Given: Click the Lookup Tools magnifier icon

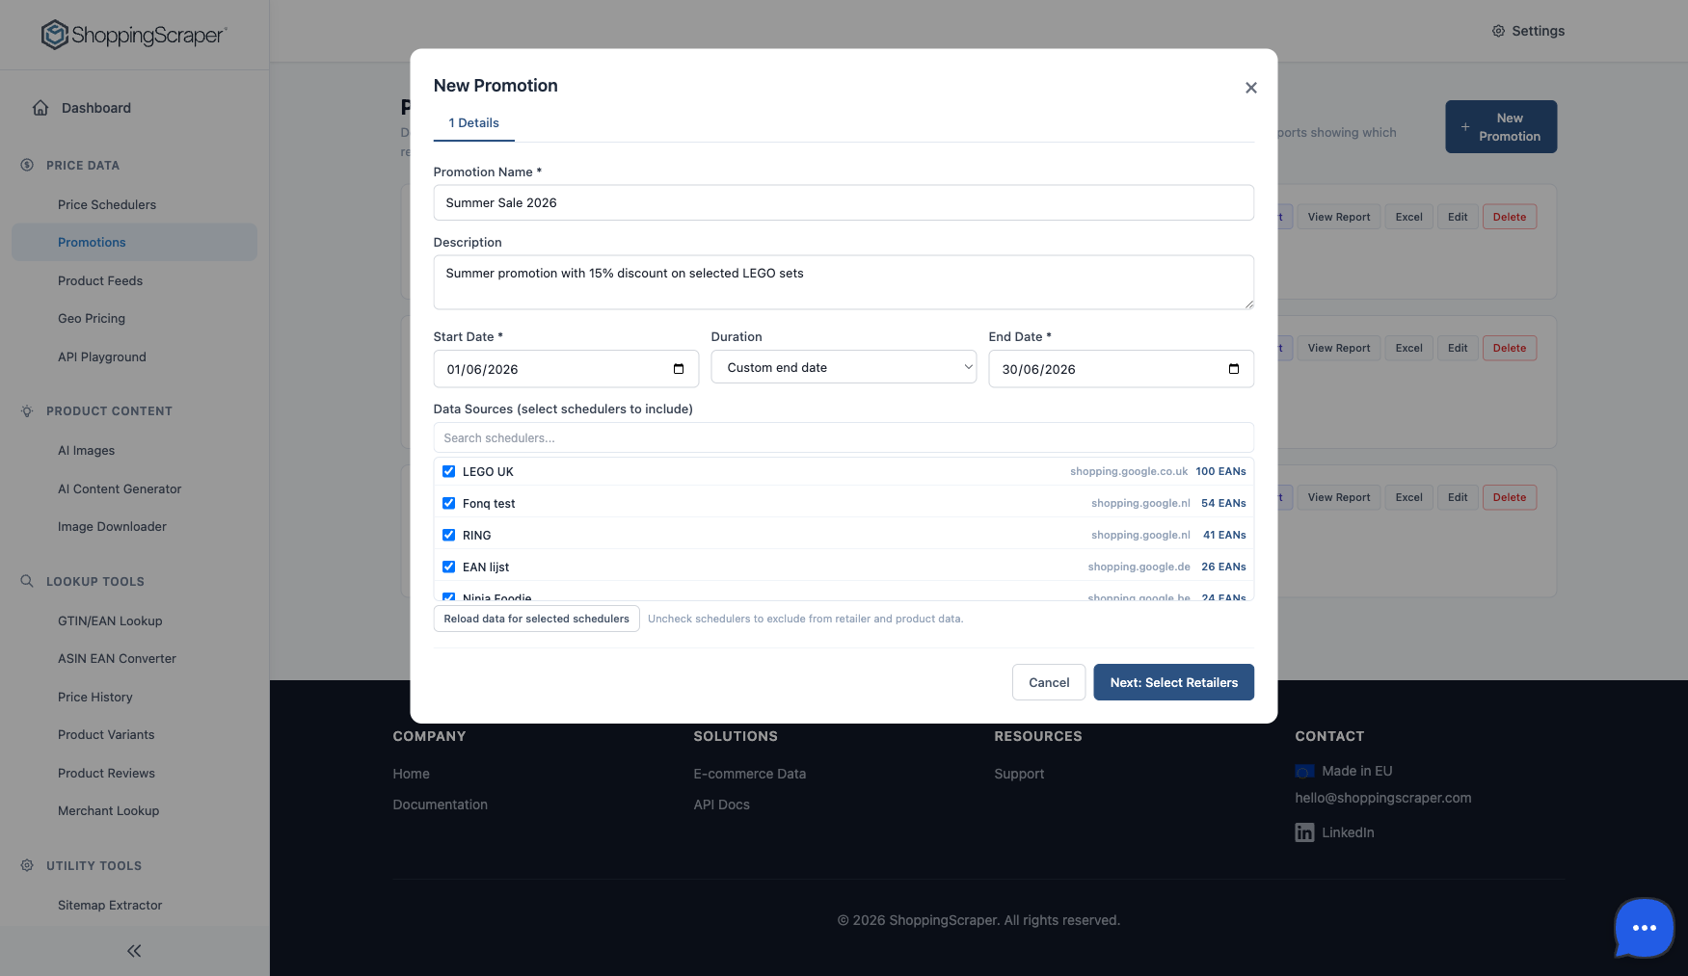Looking at the screenshot, I should click(x=26, y=581).
